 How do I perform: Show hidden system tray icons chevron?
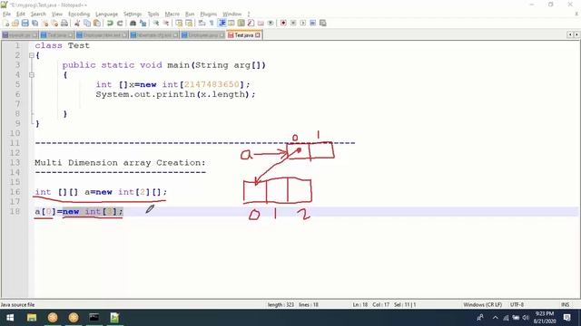pos(496,318)
